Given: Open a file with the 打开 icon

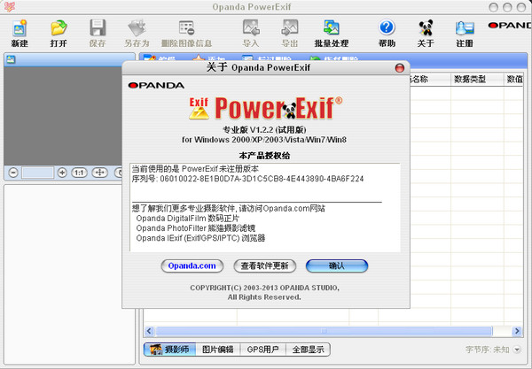Looking at the screenshot, I should (x=59, y=32).
